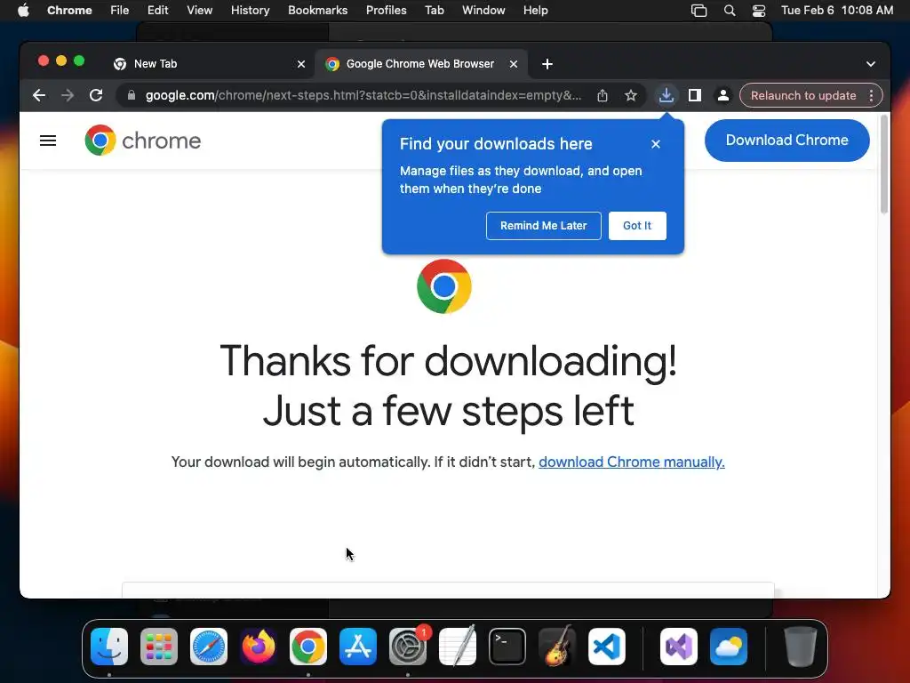Open the Profiles menu
910x683 pixels.
click(x=386, y=11)
